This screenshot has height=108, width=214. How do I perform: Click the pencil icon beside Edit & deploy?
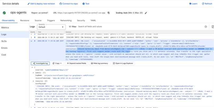click(x=29, y=4)
